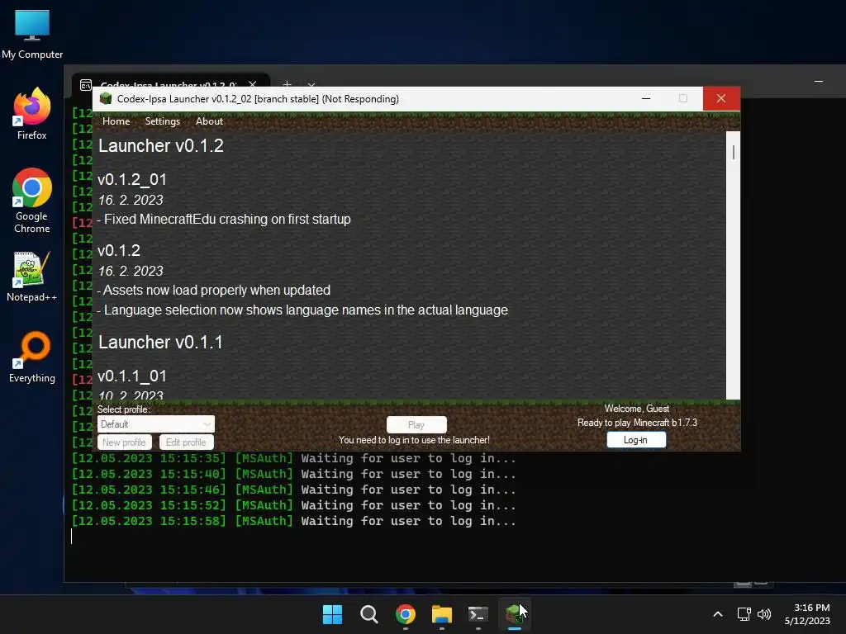
Task: Click 'Fixed MinecraftEdu crashing on first startup' text
Action: [227, 220]
